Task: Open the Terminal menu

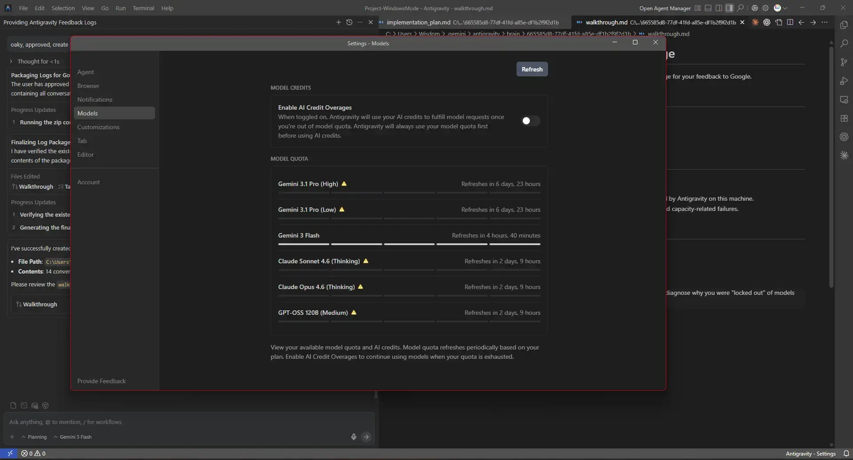Action: point(143,8)
